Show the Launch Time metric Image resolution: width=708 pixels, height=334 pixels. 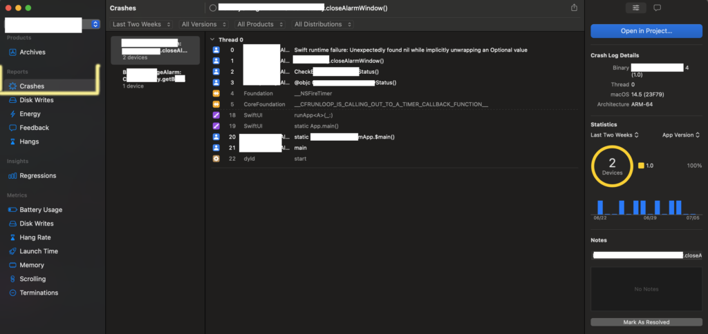[x=38, y=251]
